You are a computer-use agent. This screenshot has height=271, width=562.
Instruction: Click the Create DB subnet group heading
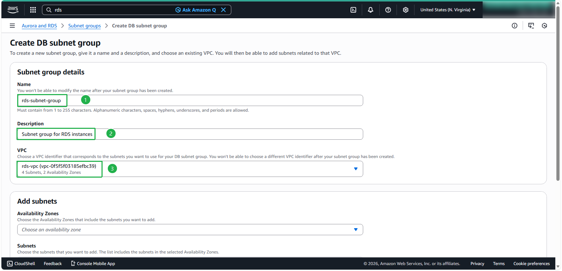click(55, 43)
